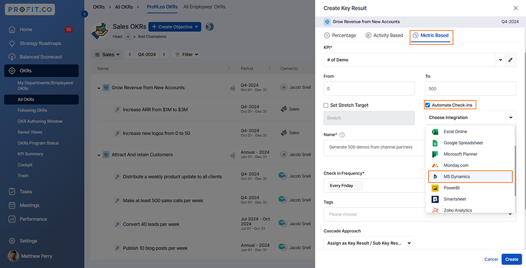Select MS Dynamics integration
This screenshot has width=526, height=268.
[x=470, y=177]
